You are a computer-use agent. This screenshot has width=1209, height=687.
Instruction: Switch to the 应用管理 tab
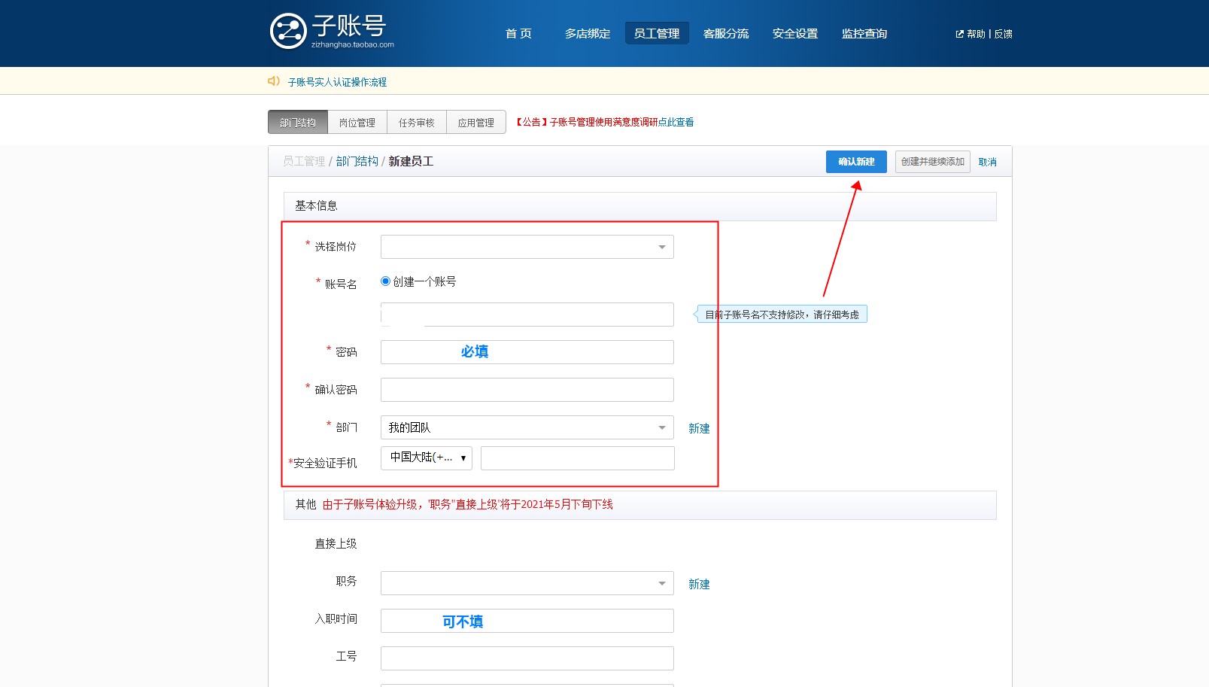476,122
